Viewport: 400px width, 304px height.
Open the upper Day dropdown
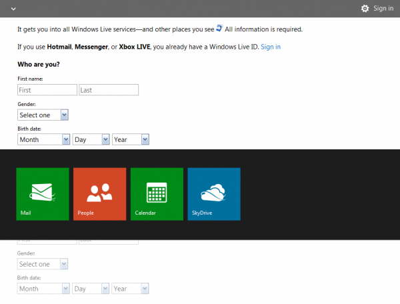click(91, 139)
